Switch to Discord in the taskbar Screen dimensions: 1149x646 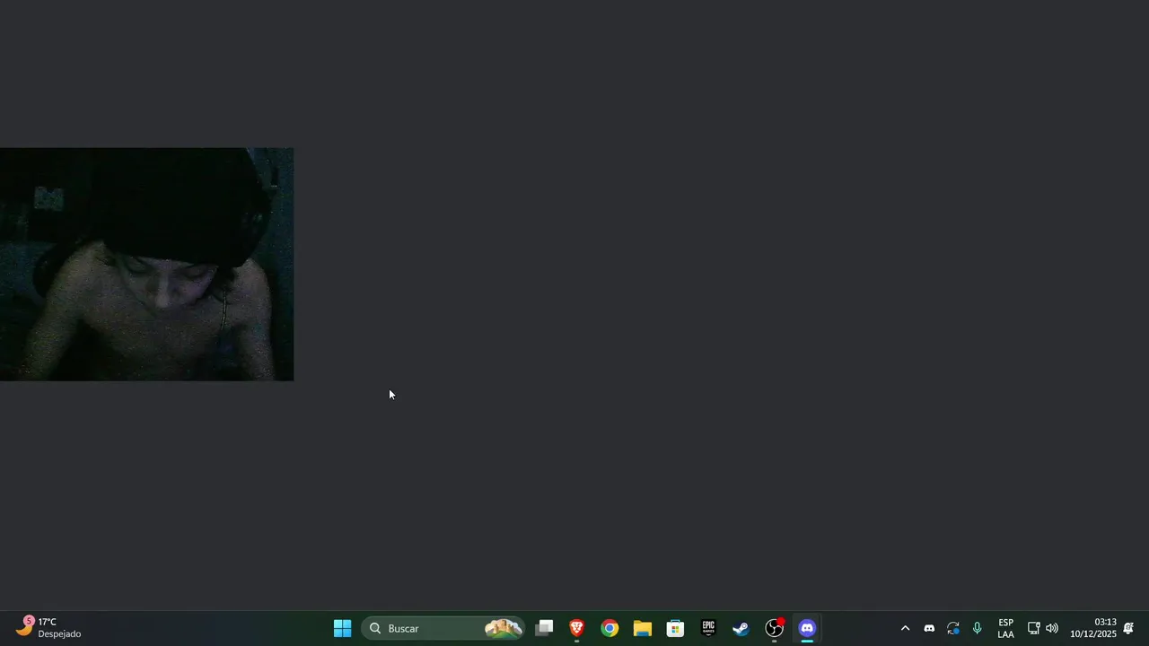807,628
